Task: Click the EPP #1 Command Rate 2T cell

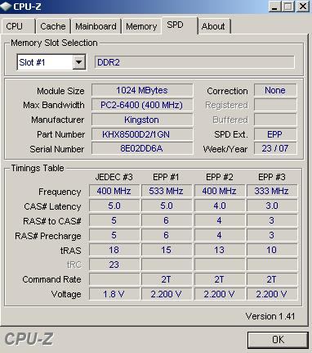Action: coord(166,279)
